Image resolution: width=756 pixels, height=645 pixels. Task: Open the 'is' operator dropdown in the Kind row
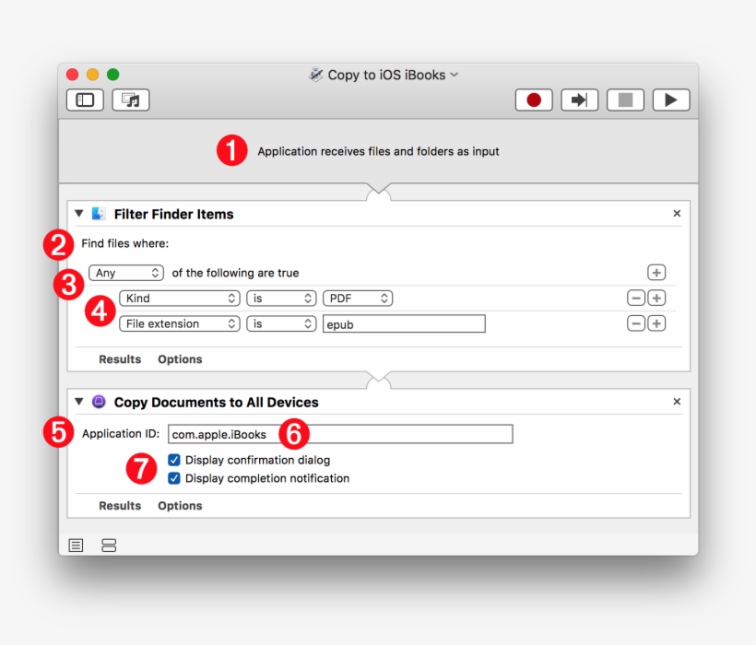coord(281,299)
